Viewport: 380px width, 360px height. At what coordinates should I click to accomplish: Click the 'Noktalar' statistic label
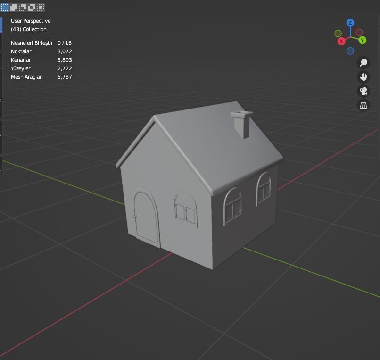click(x=21, y=51)
